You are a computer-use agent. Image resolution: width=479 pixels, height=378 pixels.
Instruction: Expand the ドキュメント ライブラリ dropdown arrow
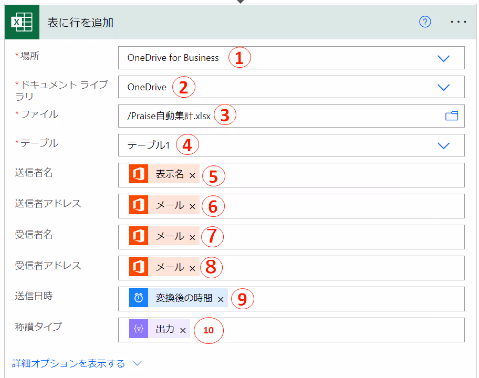coord(443,87)
